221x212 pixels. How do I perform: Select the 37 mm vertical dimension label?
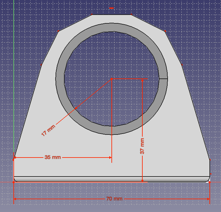[x=142, y=146]
